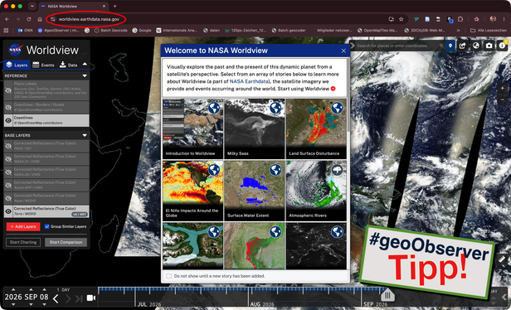Viewport: 511px width, 310px height.
Task: Click the greyed next day arrow
Action: [68, 298]
